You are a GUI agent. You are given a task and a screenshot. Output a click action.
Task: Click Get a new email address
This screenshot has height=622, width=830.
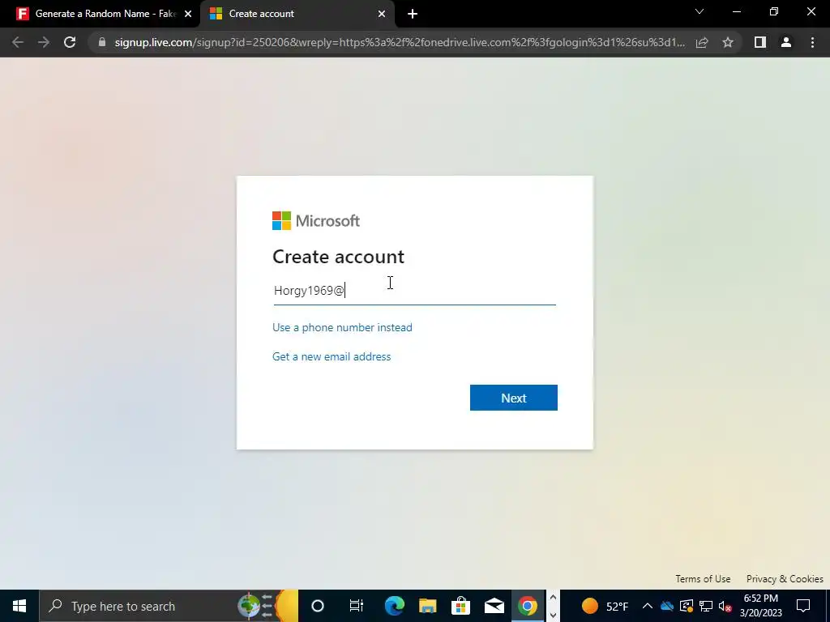[332, 356]
